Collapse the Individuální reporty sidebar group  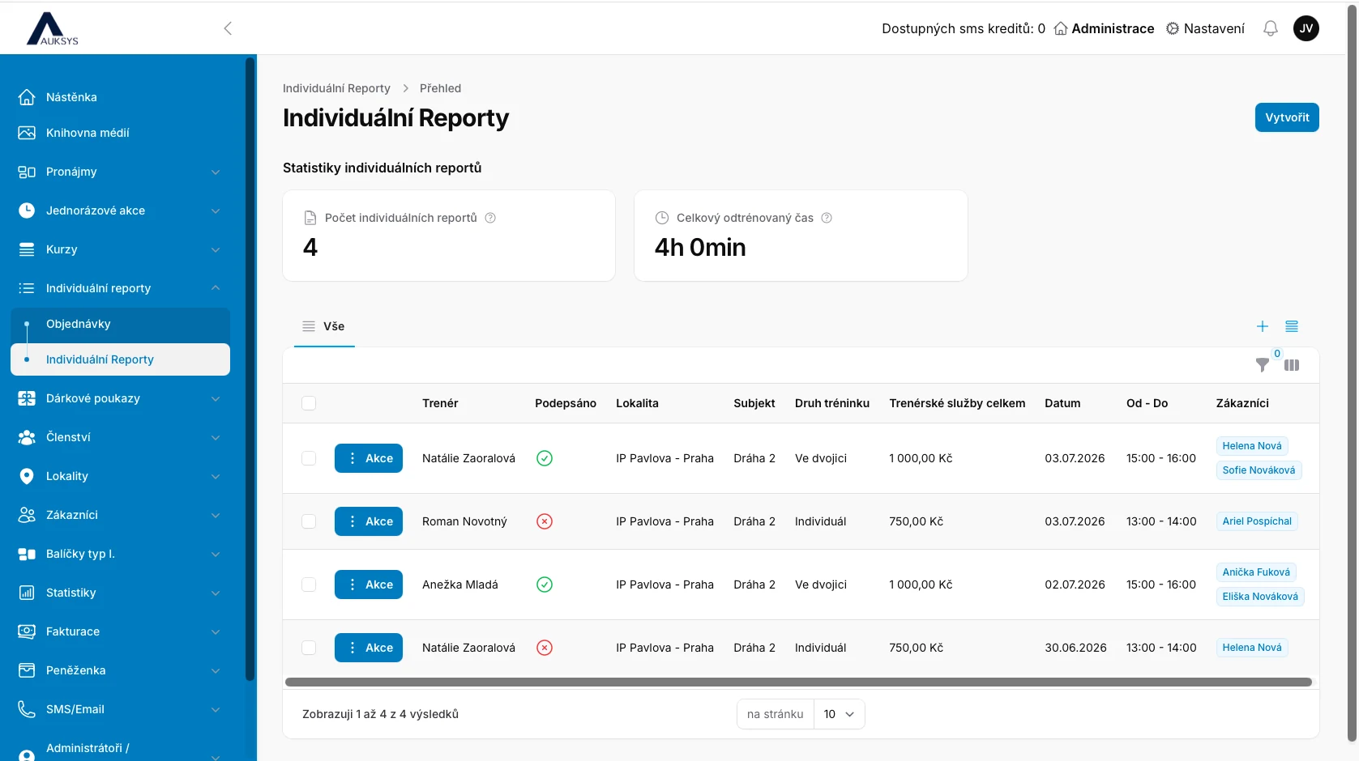pos(120,288)
